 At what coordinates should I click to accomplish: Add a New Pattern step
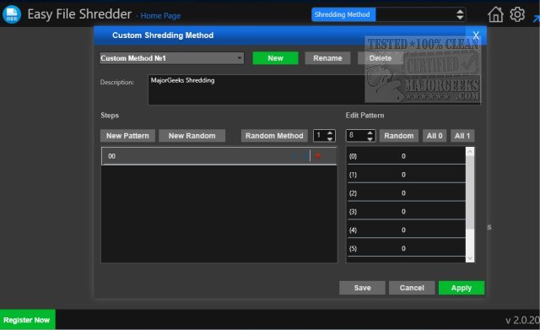(127, 136)
